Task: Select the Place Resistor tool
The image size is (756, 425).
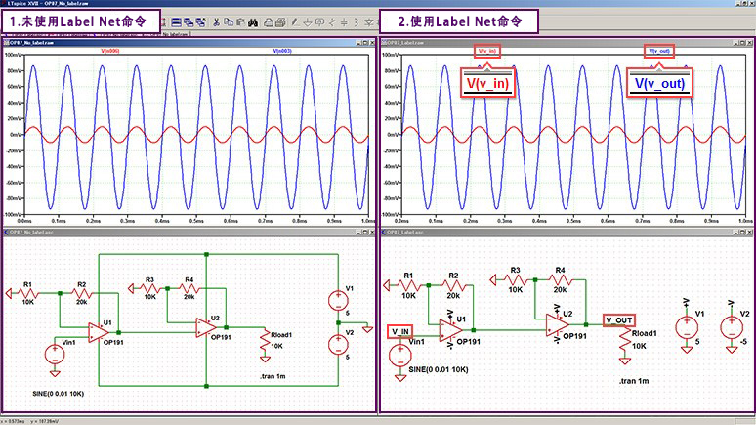Action: [332, 21]
